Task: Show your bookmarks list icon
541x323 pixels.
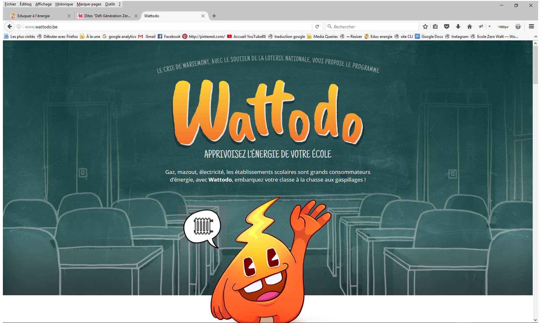Action: pyautogui.click(x=435, y=27)
